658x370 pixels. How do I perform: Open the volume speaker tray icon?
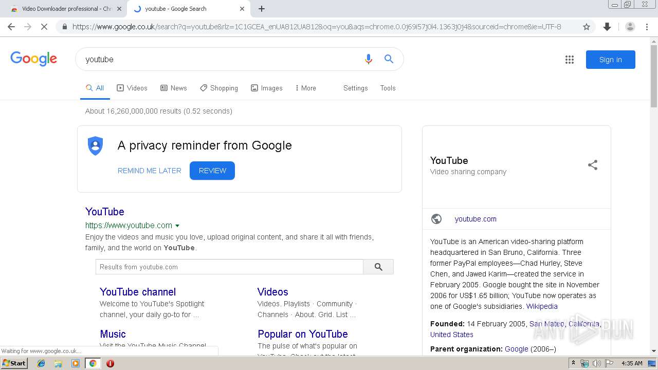point(596,363)
